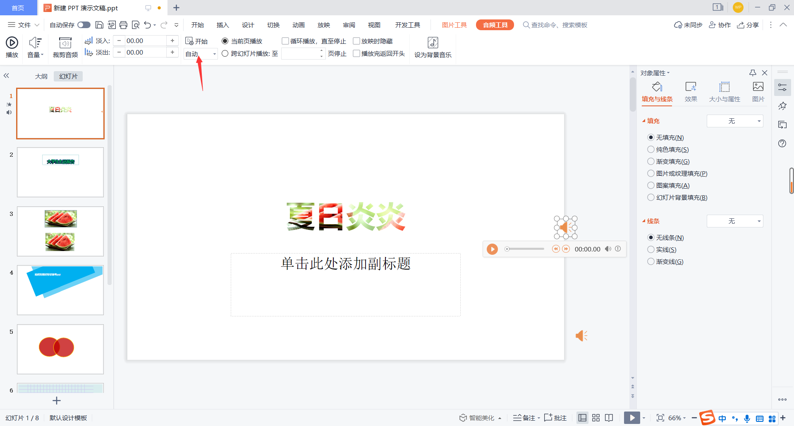The width and height of the screenshot is (794, 426).
Task: Click the audio player progress slider
Action: click(x=524, y=249)
